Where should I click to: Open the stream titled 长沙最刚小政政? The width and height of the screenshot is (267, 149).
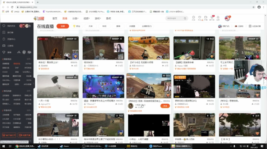tap(58, 125)
